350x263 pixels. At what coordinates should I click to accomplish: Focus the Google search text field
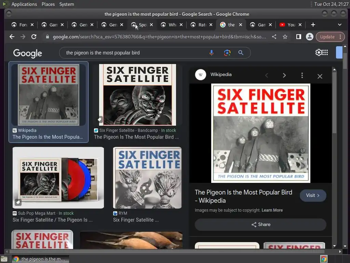134,53
